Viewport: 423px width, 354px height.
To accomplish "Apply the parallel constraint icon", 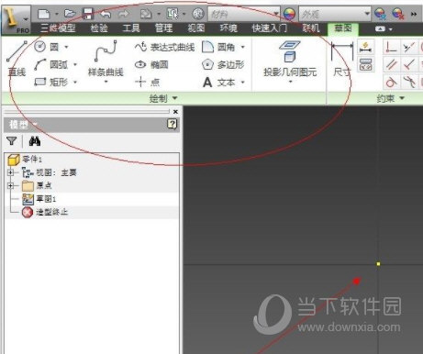I will tap(391, 64).
